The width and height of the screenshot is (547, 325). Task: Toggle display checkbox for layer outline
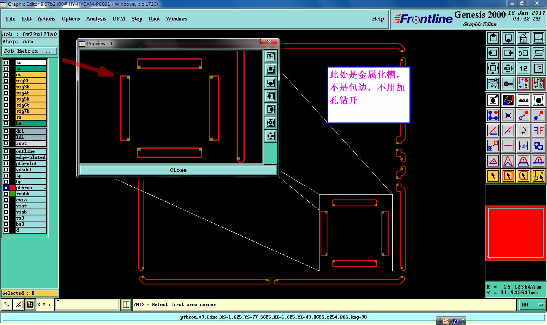point(6,151)
